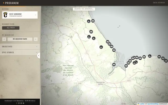The width and height of the screenshot is (168, 105).
Task: Click the D 900 road label
Action: 46,60
